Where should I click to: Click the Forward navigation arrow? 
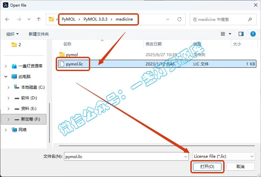click(19, 19)
